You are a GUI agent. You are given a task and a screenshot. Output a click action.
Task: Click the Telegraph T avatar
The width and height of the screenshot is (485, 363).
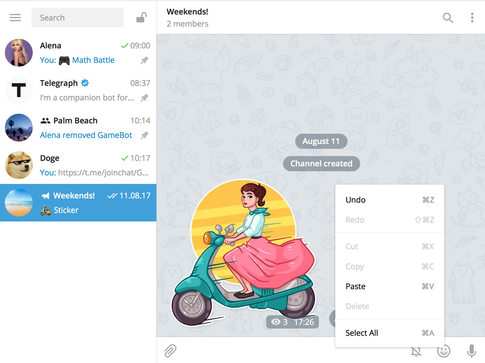(19, 90)
